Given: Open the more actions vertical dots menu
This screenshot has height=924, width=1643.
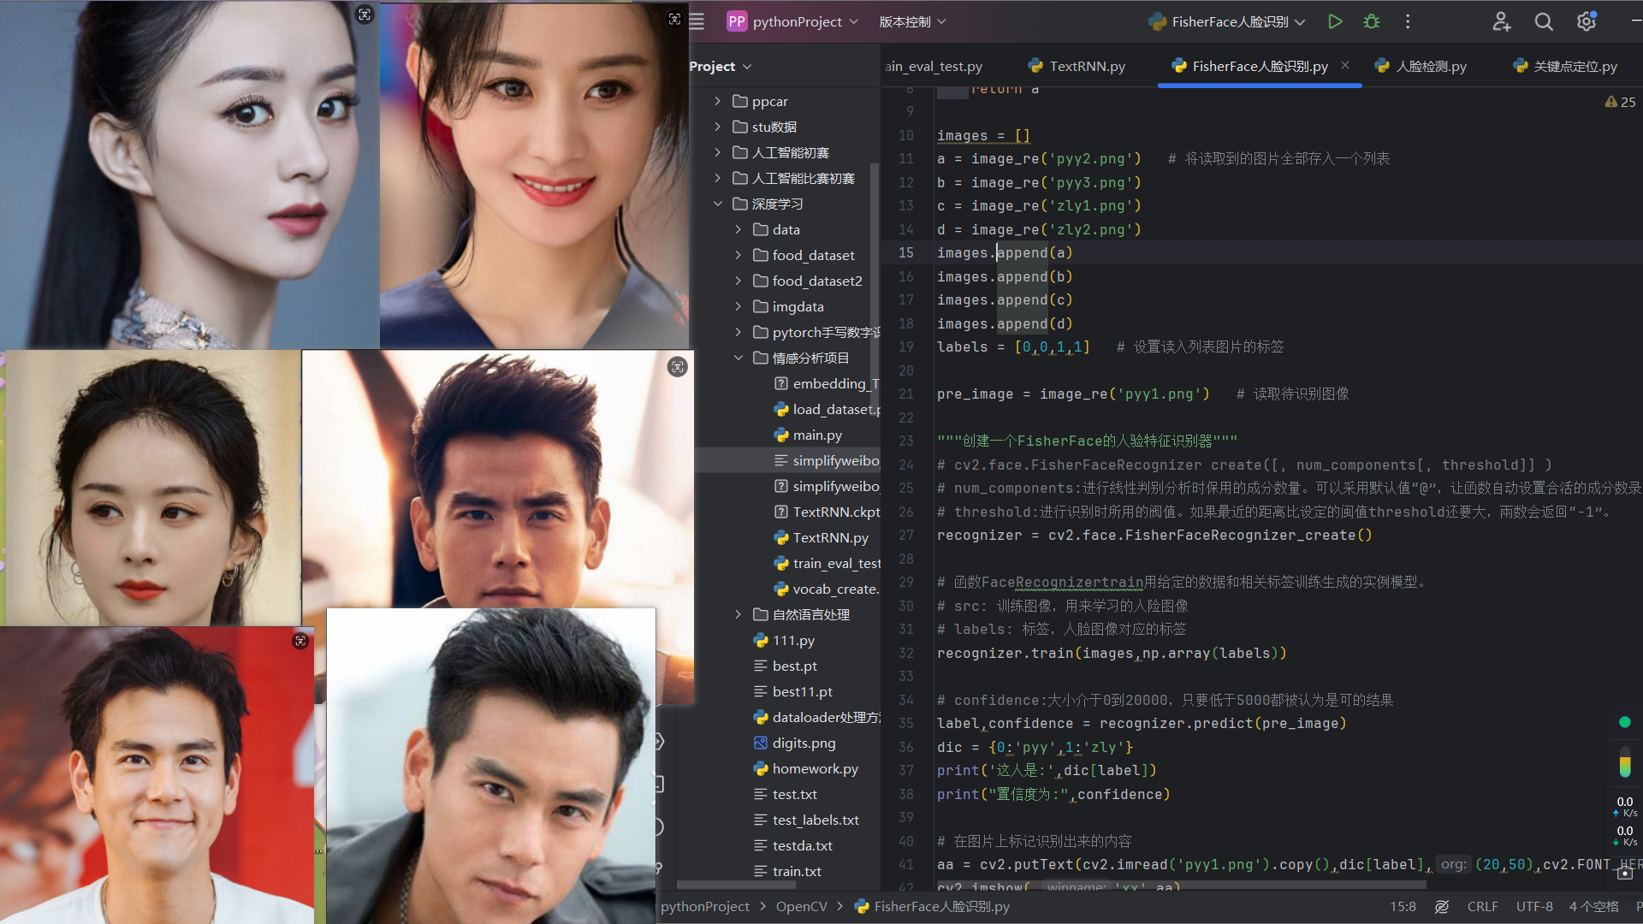Looking at the screenshot, I should tap(1408, 22).
